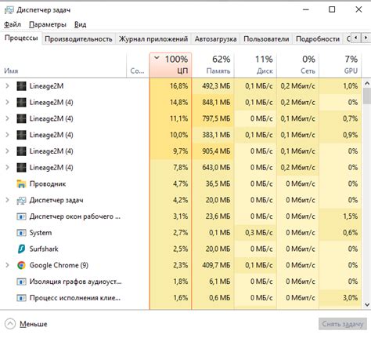Switch to the Журнал приложений tab
This screenshot has width=371, height=338.
tap(153, 39)
